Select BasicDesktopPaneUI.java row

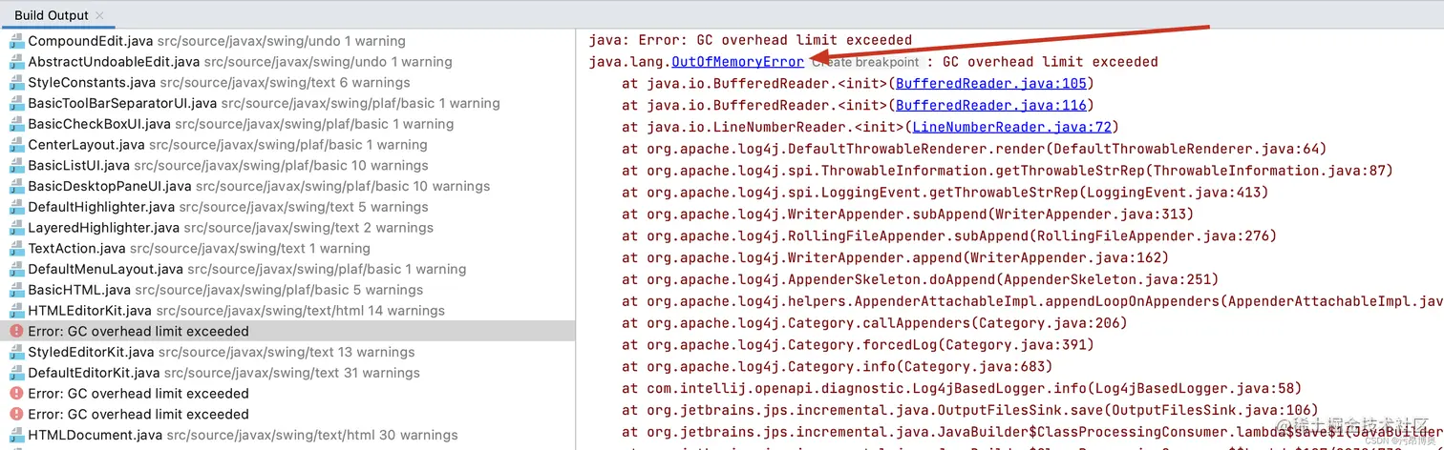pos(288,186)
